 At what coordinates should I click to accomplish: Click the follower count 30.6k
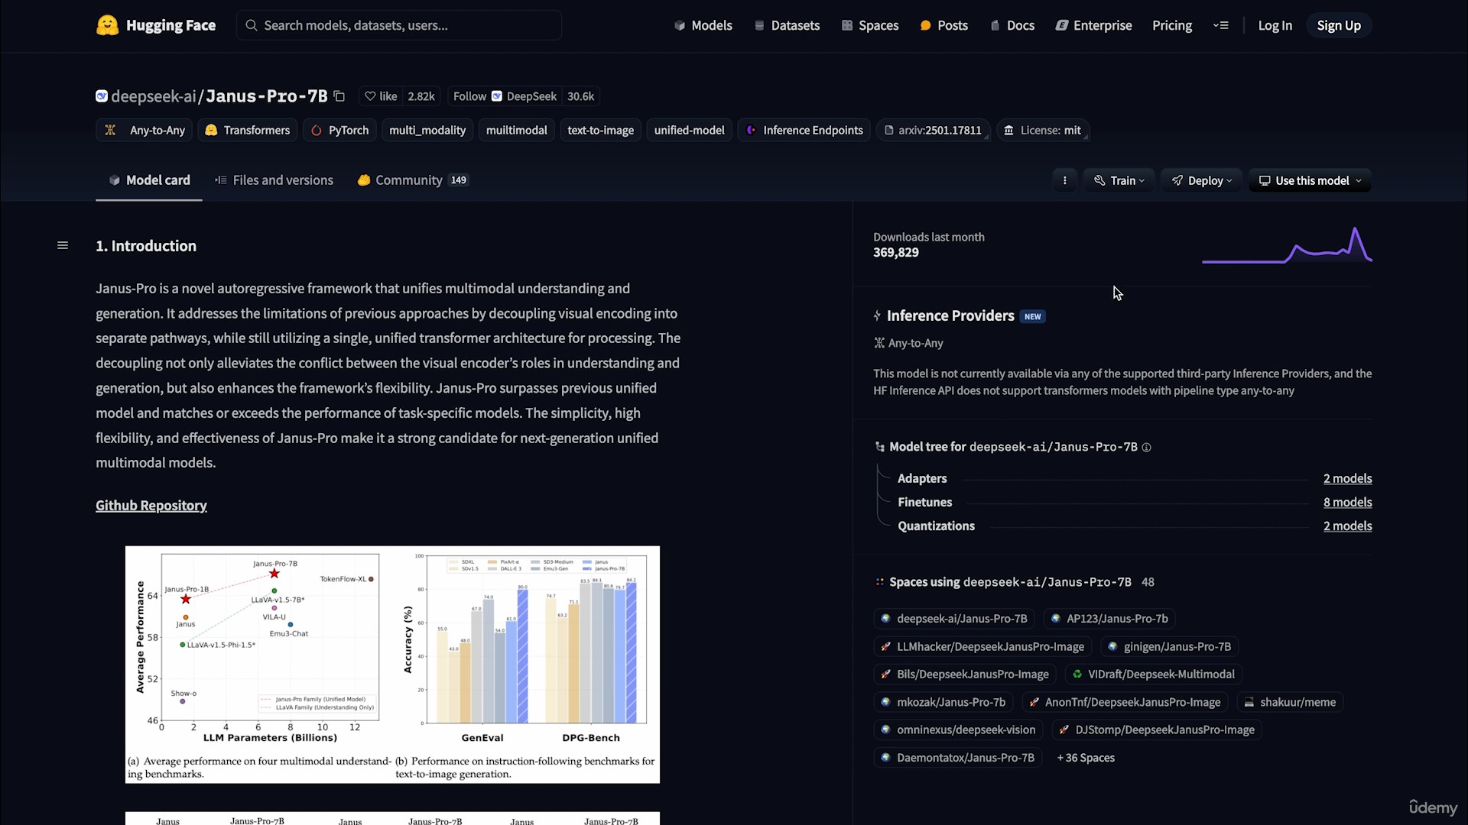pos(581,96)
